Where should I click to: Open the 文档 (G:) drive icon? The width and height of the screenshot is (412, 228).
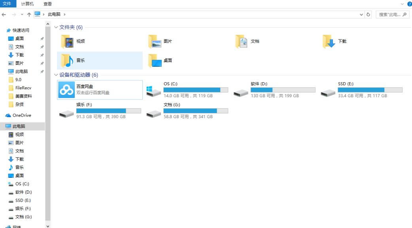pos(154,113)
